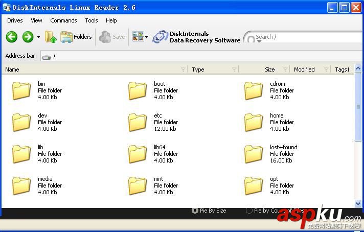Open the navigation history dropdown arrow
The image size is (364, 232).
coord(38,37)
